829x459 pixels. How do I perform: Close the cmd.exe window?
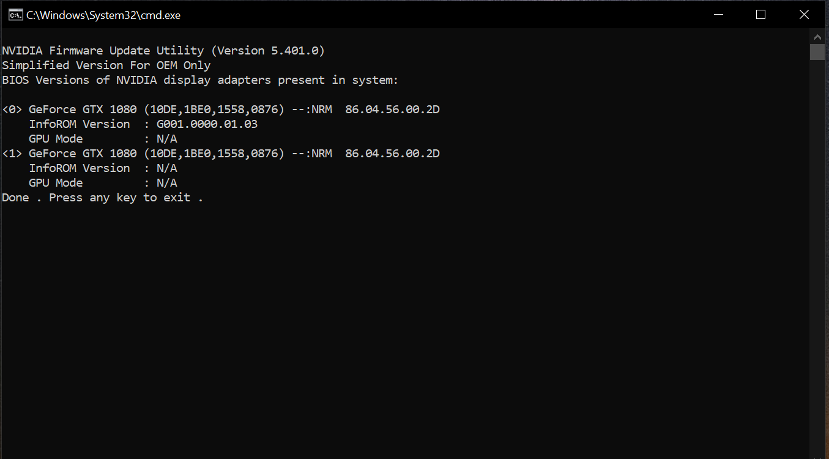[804, 15]
